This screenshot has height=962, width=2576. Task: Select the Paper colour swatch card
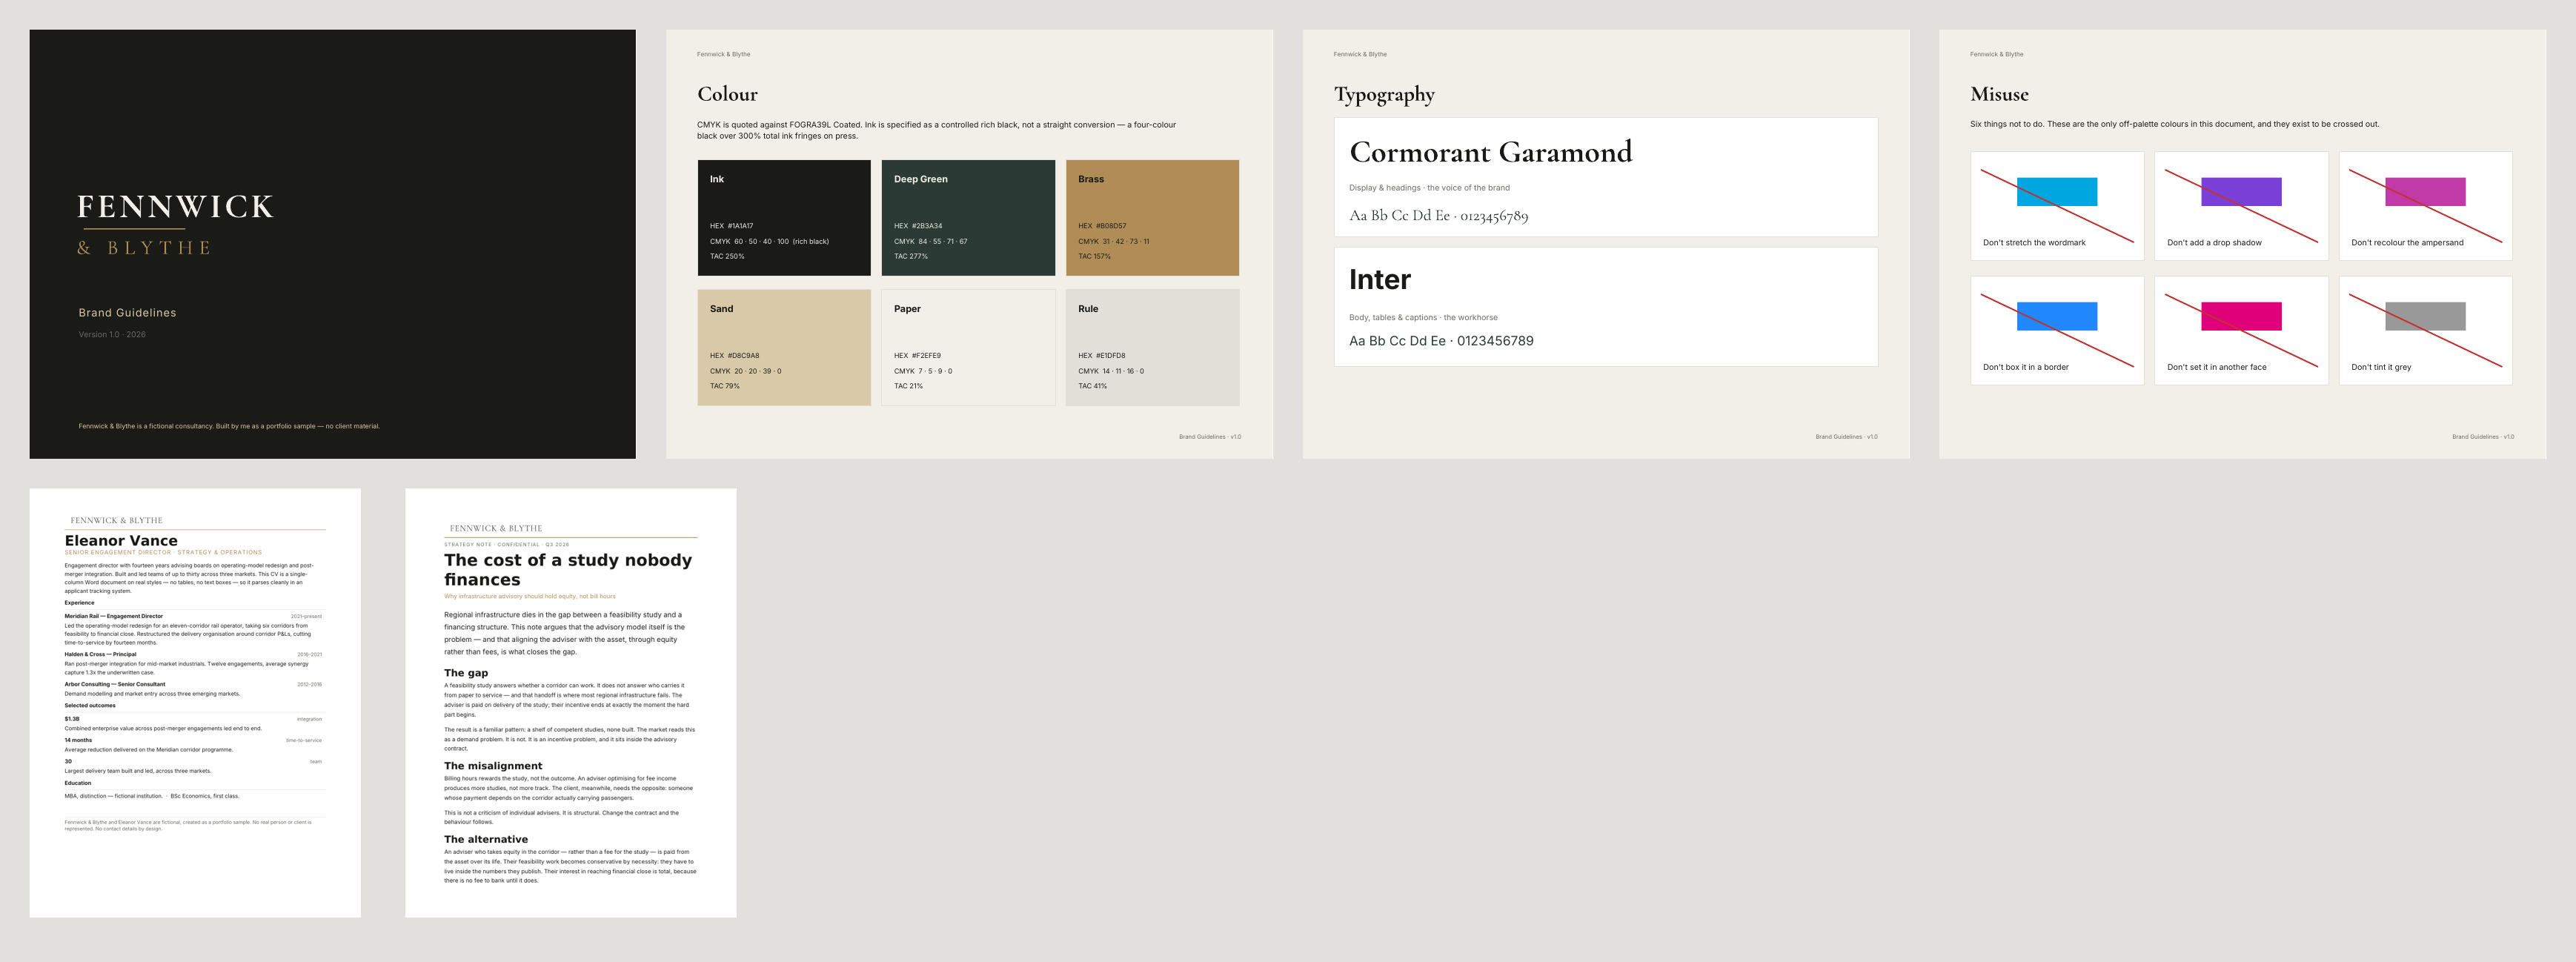point(968,347)
